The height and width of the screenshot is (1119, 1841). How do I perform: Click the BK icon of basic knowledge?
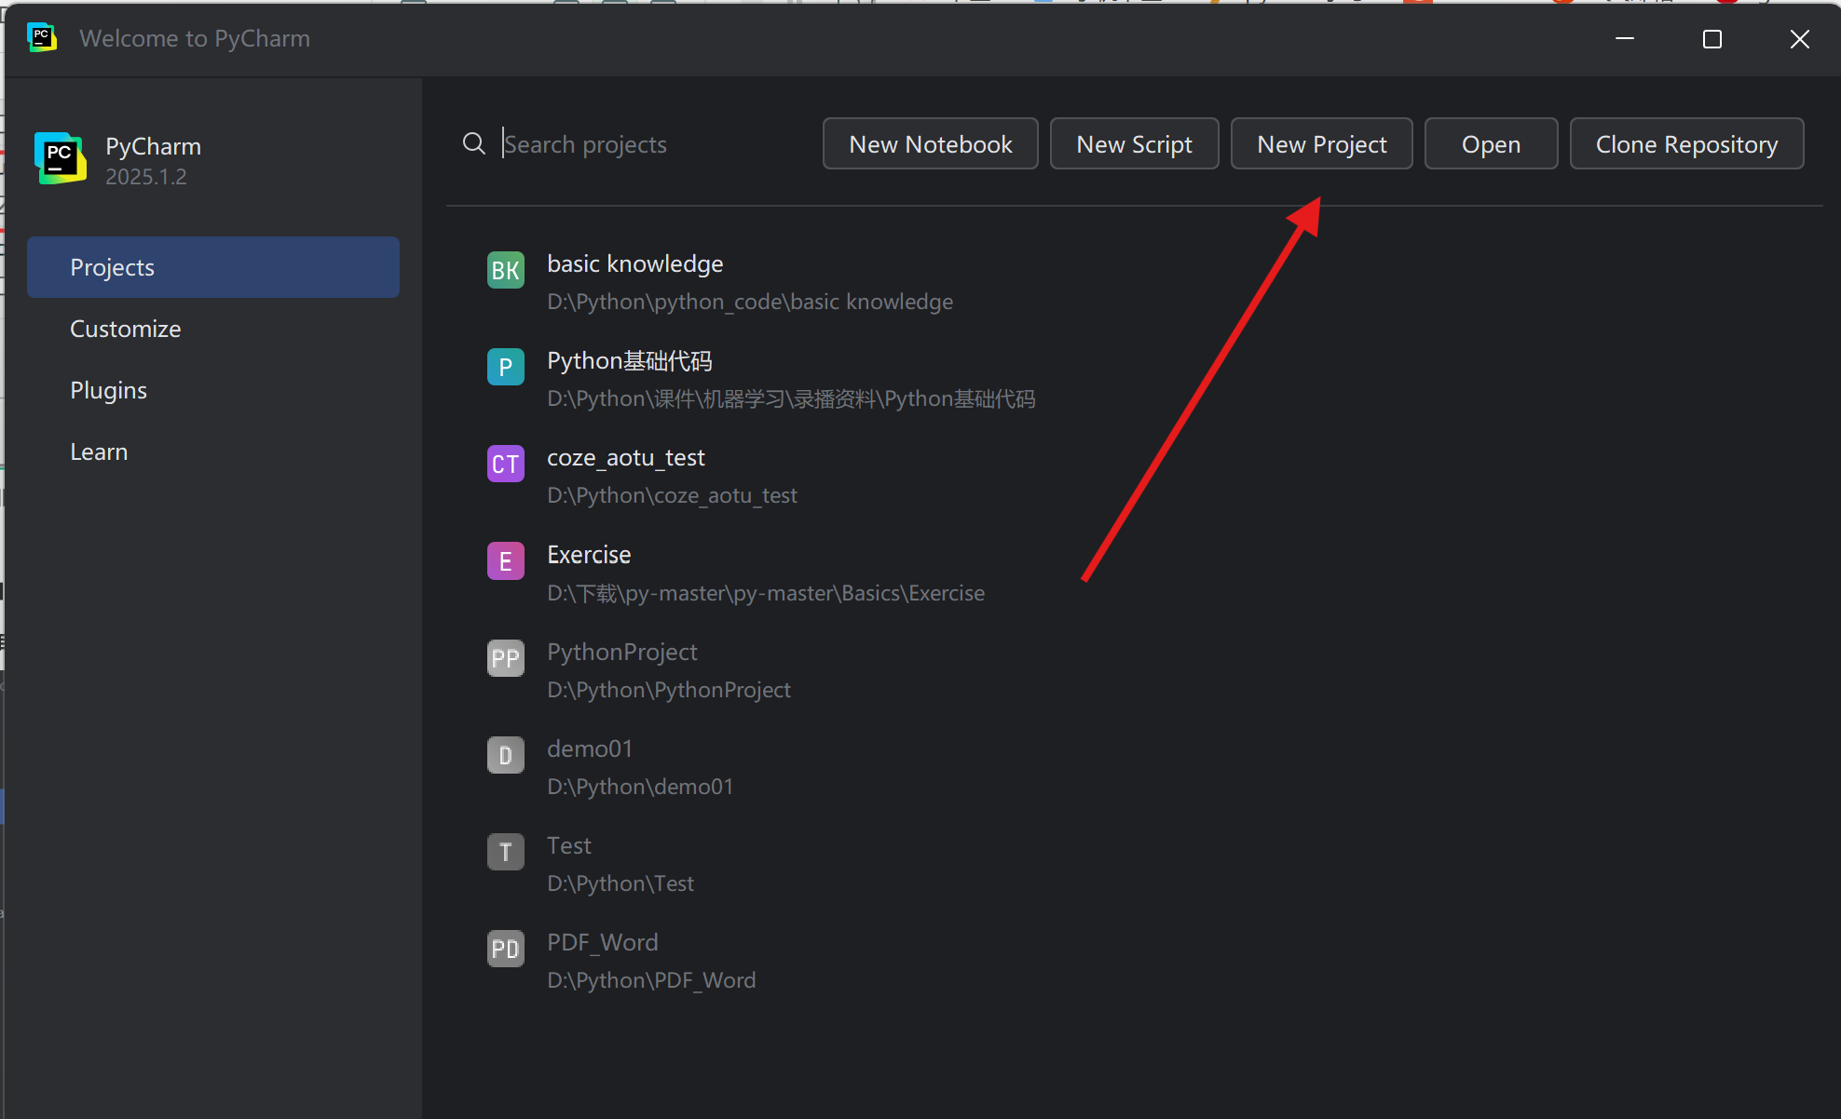(x=505, y=270)
